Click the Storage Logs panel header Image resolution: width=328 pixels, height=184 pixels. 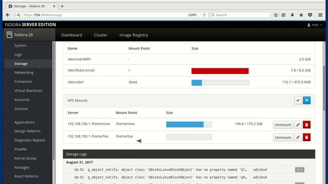tap(189, 154)
